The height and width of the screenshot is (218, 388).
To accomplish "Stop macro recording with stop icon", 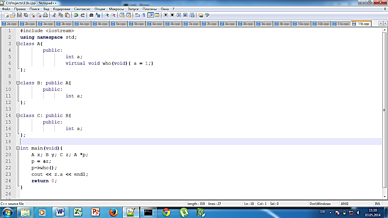I will click(x=172, y=15).
